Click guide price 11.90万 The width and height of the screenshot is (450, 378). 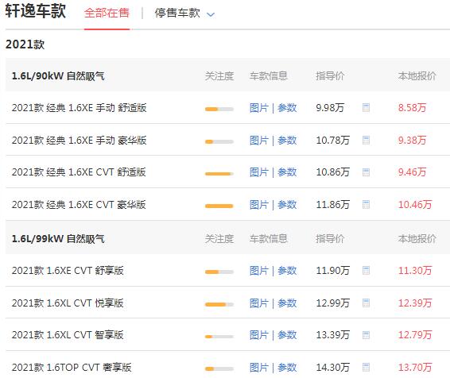[x=333, y=270]
